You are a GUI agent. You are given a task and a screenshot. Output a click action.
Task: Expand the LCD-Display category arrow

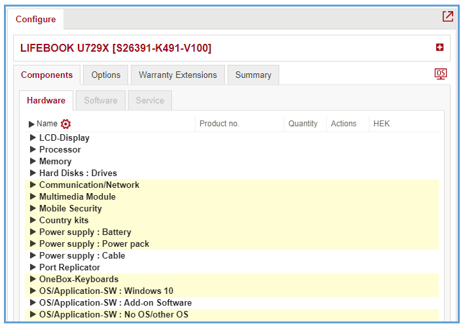coord(33,137)
